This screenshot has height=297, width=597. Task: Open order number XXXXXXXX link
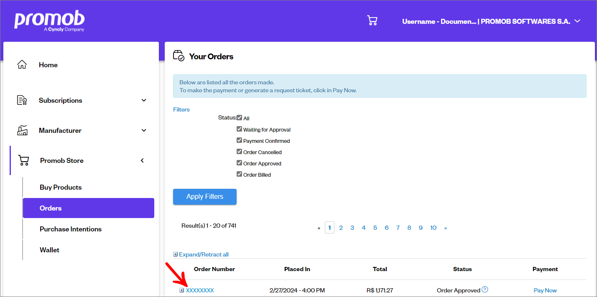[x=200, y=290]
